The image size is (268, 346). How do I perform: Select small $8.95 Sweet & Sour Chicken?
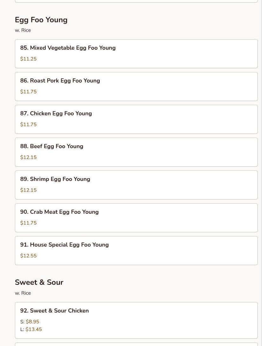click(x=32, y=322)
